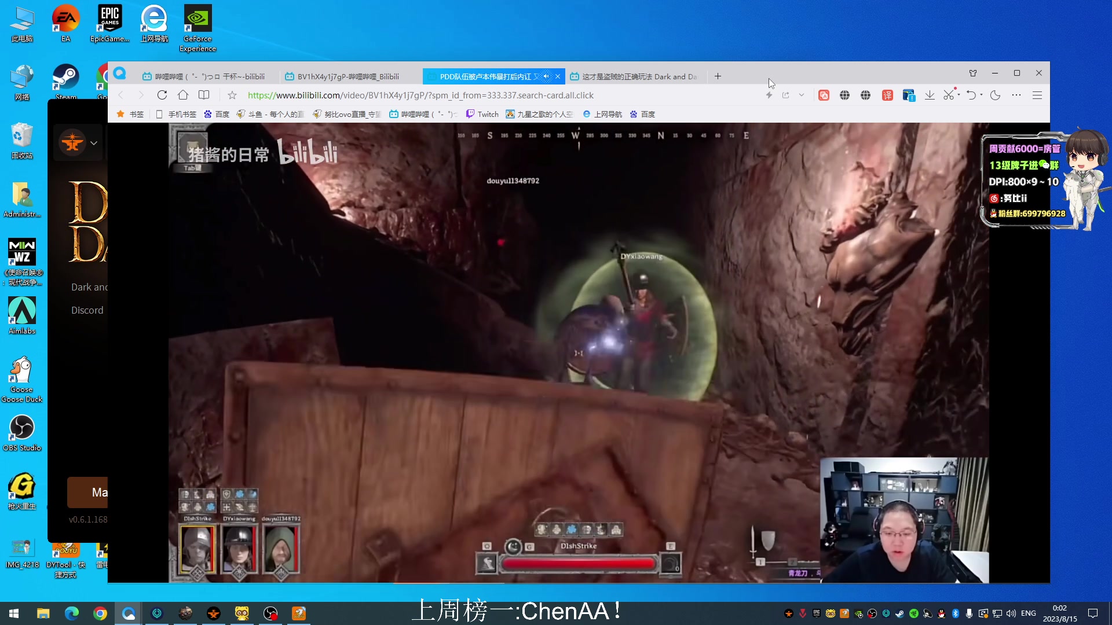Switch input language ENG indicator

pos(1029,613)
